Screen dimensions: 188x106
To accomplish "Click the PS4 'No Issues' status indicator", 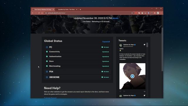I will [x=105, y=72].
